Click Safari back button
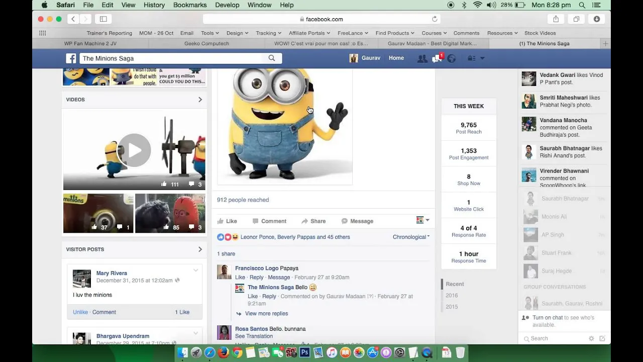 [x=73, y=19]
